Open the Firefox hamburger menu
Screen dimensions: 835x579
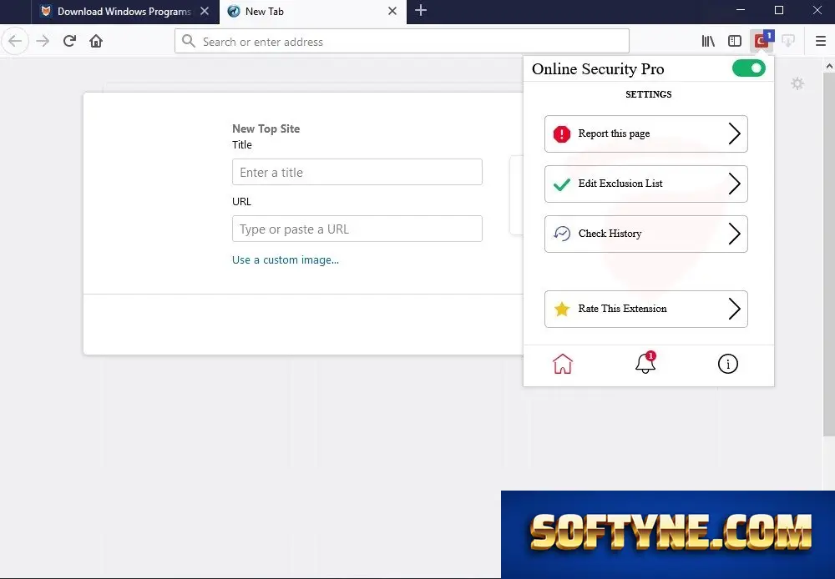click(821, 41)
